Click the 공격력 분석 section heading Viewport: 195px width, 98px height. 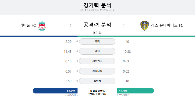point(97,25)
